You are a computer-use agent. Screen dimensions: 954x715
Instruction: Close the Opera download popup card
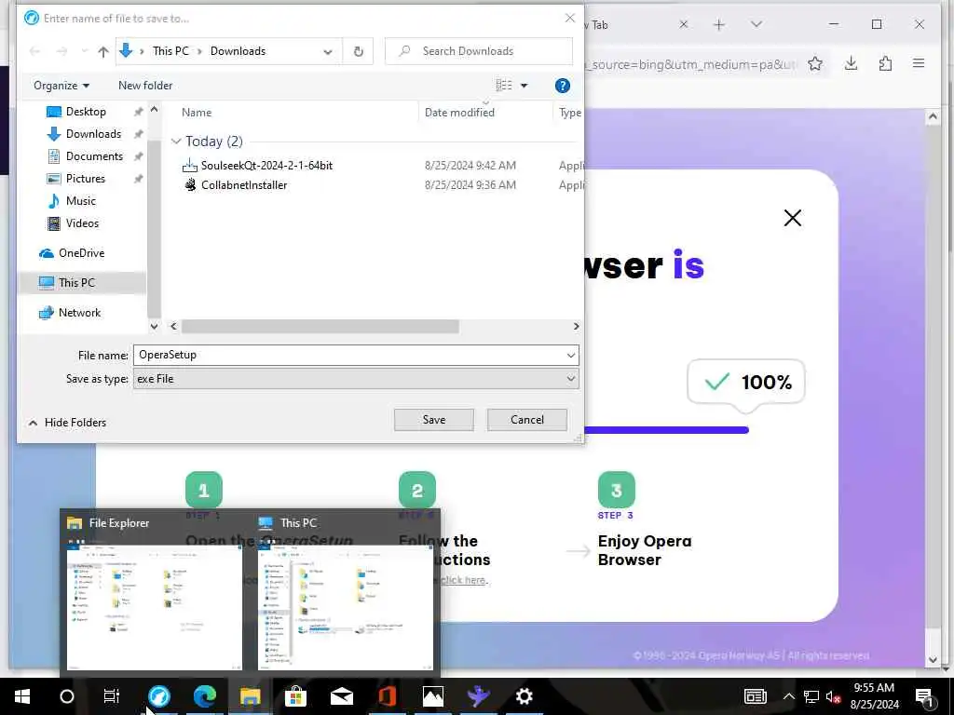pyautogui.click(x=792, y=218)
